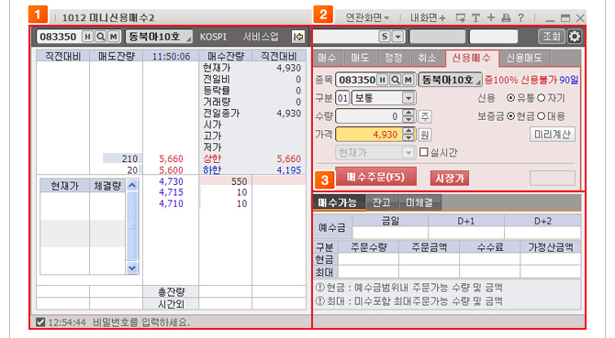The width and height of the screenshot is (615, 338).
Task: Click the 미리계산 button
Action: 553,134
